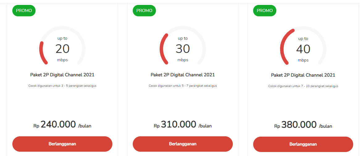Screen dimensions: 360x156
Task: Click the PROMO badge on the 30 mbps card
Action: [144, 10]
